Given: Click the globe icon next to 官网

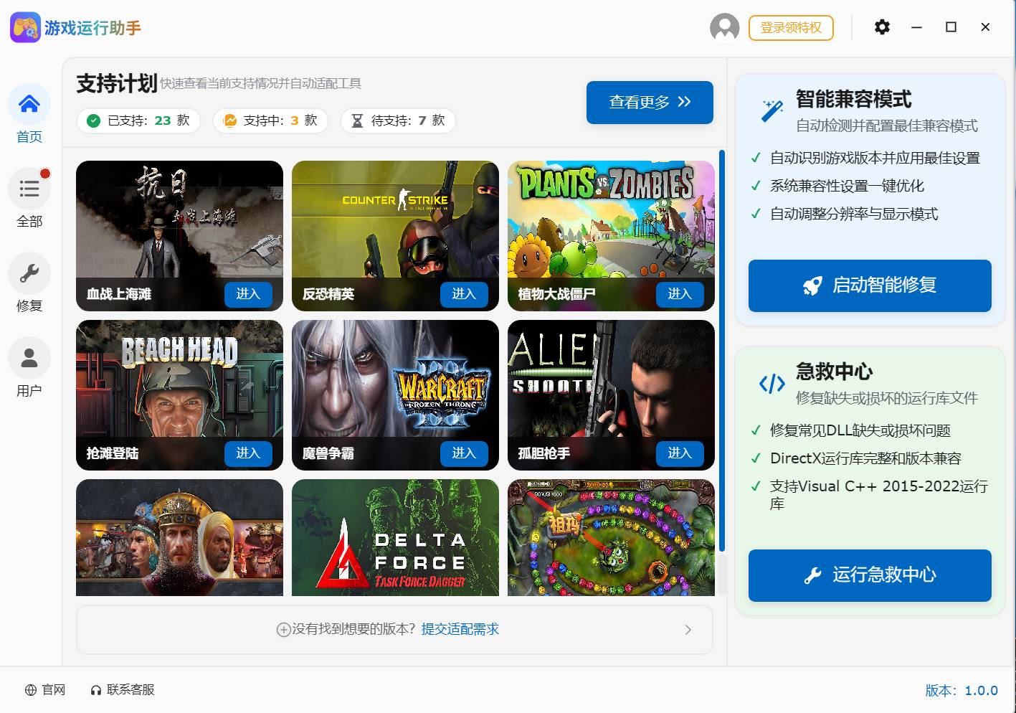Looking at the screenshot, I should point(31,690).
